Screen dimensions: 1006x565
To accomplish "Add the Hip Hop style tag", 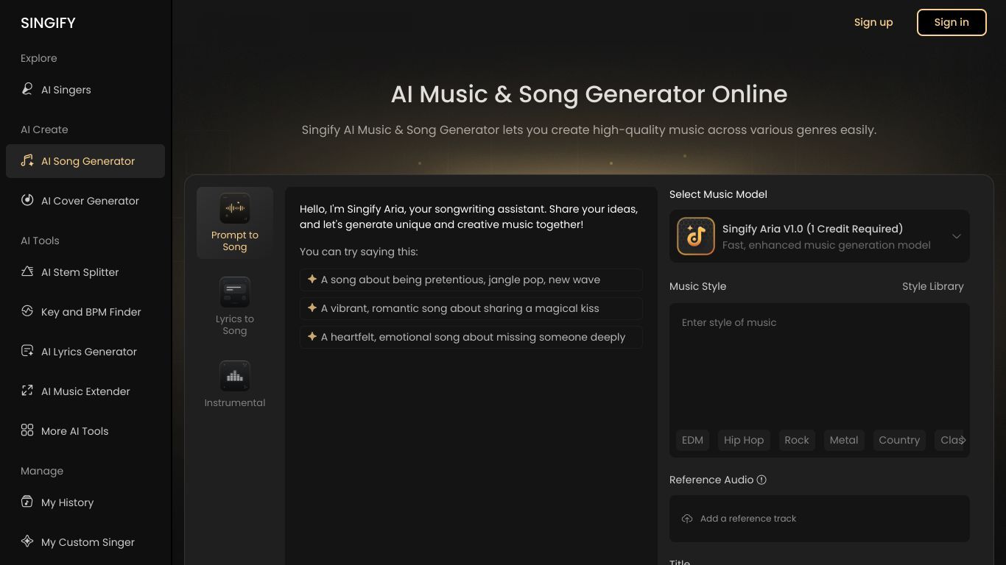I will pyautogui.click(x=744, y=440).
